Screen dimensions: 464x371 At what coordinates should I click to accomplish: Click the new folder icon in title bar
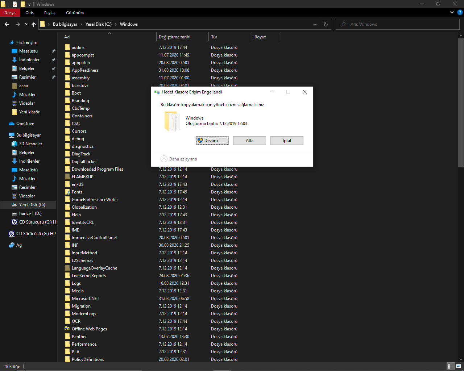point(23,4)
